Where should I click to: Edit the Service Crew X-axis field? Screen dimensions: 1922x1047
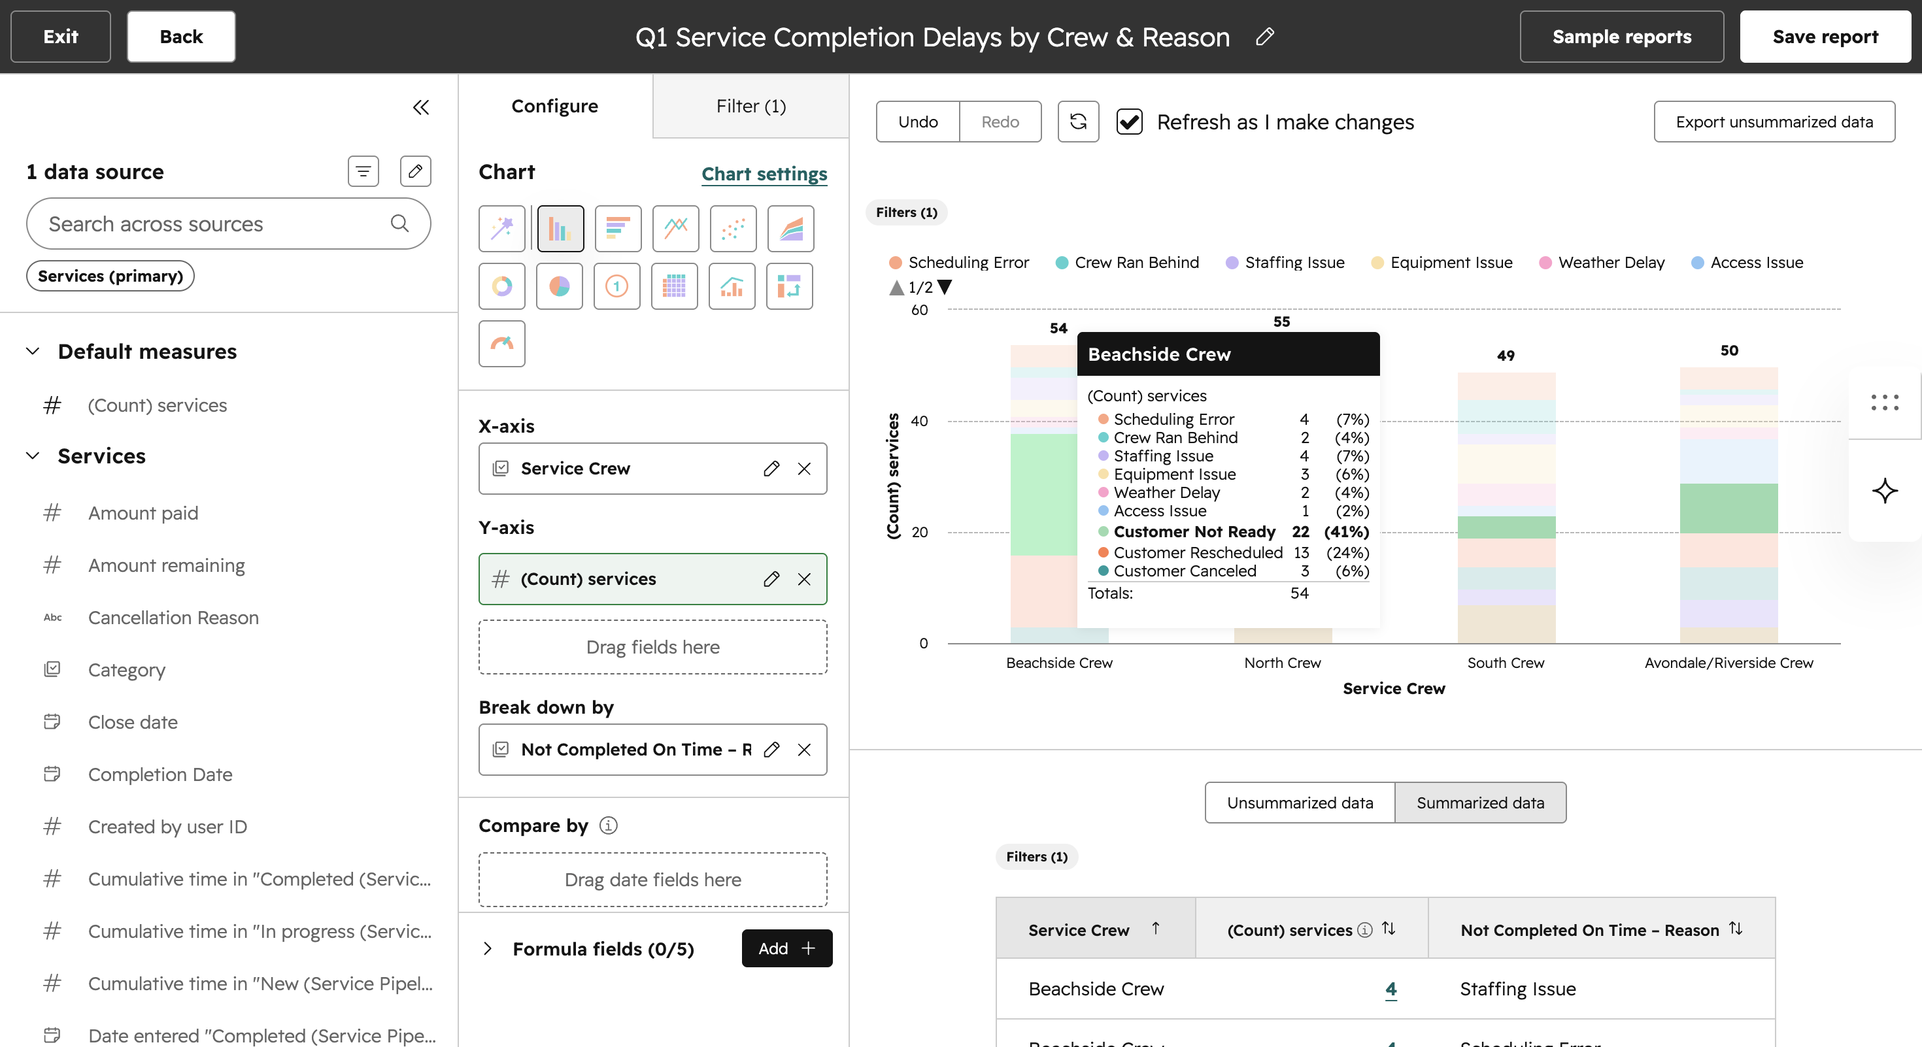tap(771, 469)
